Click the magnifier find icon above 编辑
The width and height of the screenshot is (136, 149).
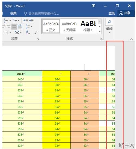(x=109, y=22)
